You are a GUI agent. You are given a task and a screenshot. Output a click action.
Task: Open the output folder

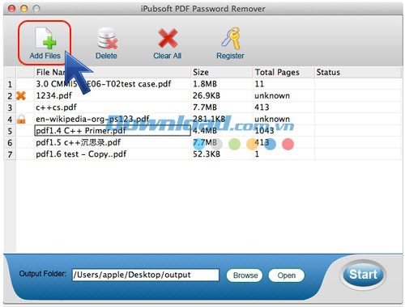[x=287, y=275]
